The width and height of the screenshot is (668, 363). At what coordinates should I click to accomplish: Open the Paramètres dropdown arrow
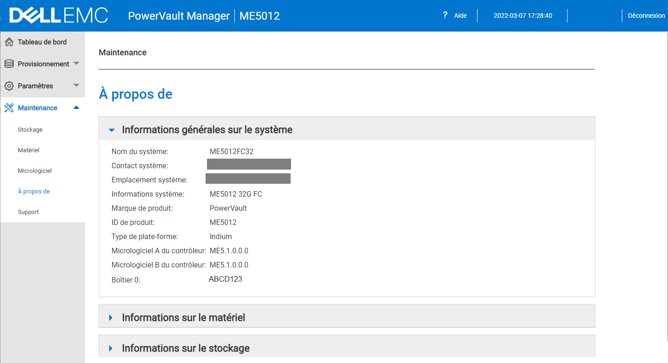76,85
